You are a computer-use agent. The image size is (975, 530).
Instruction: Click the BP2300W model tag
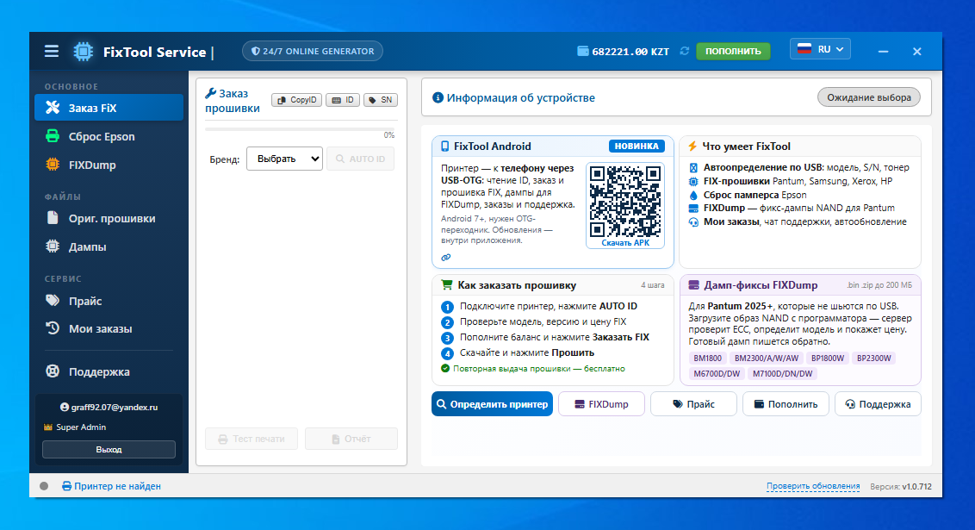(873, 359)
